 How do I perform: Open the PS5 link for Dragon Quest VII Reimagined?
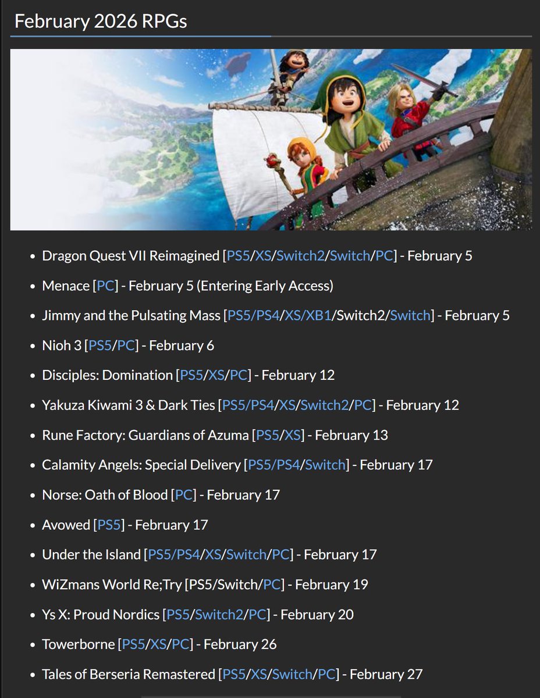coord(238,255)
